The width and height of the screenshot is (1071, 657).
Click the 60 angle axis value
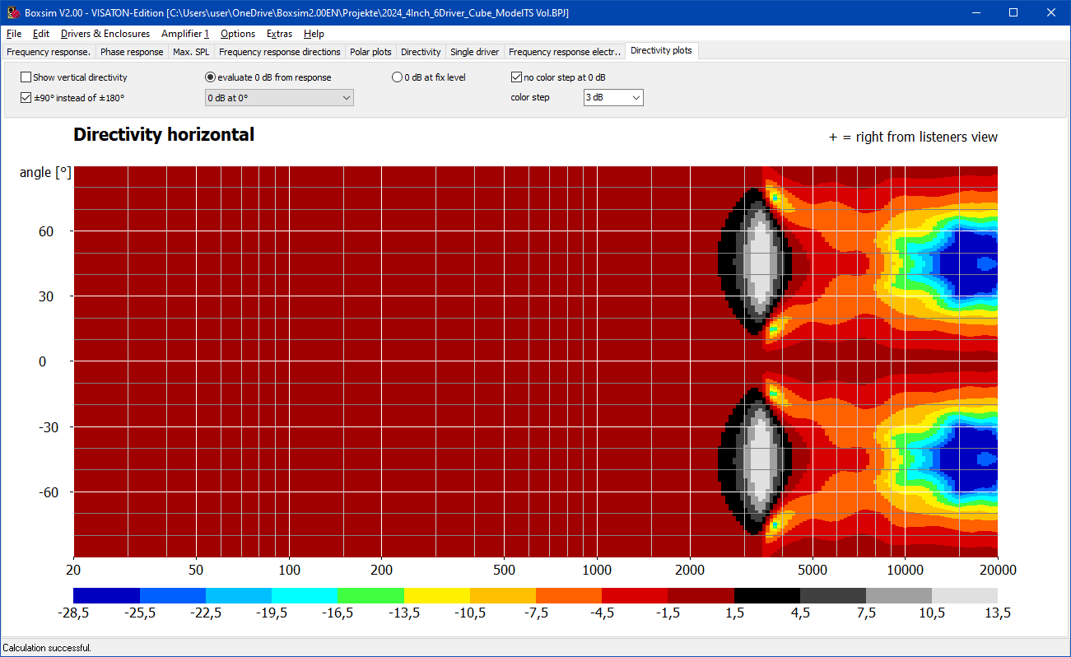pos(46,232)
